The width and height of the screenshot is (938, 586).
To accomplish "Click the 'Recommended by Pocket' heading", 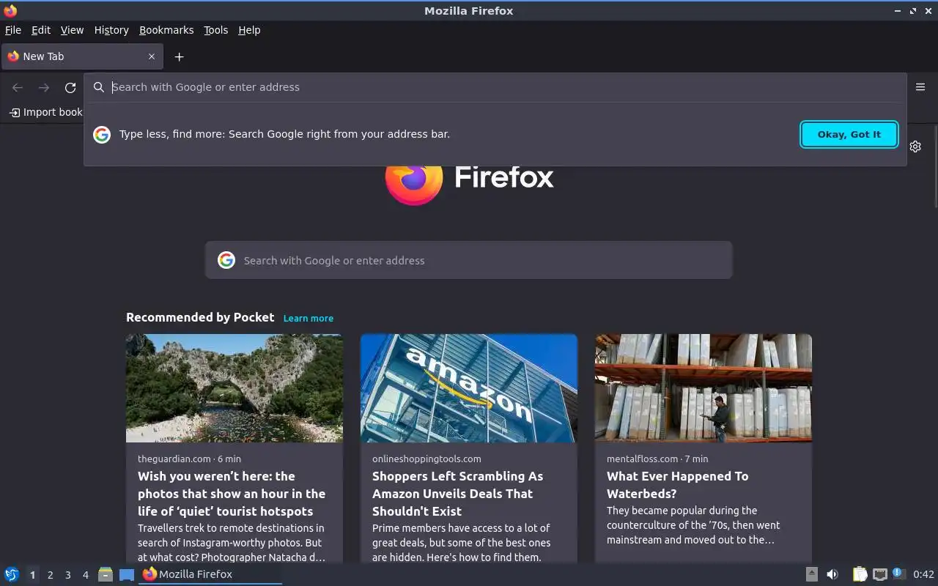I will (200, 317).
